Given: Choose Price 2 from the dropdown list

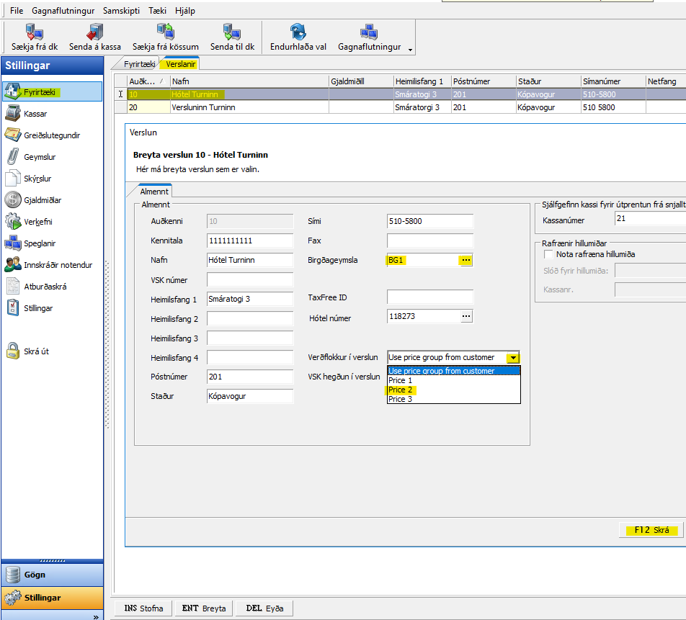Looking at the screenshot, I should coord(401,390).
